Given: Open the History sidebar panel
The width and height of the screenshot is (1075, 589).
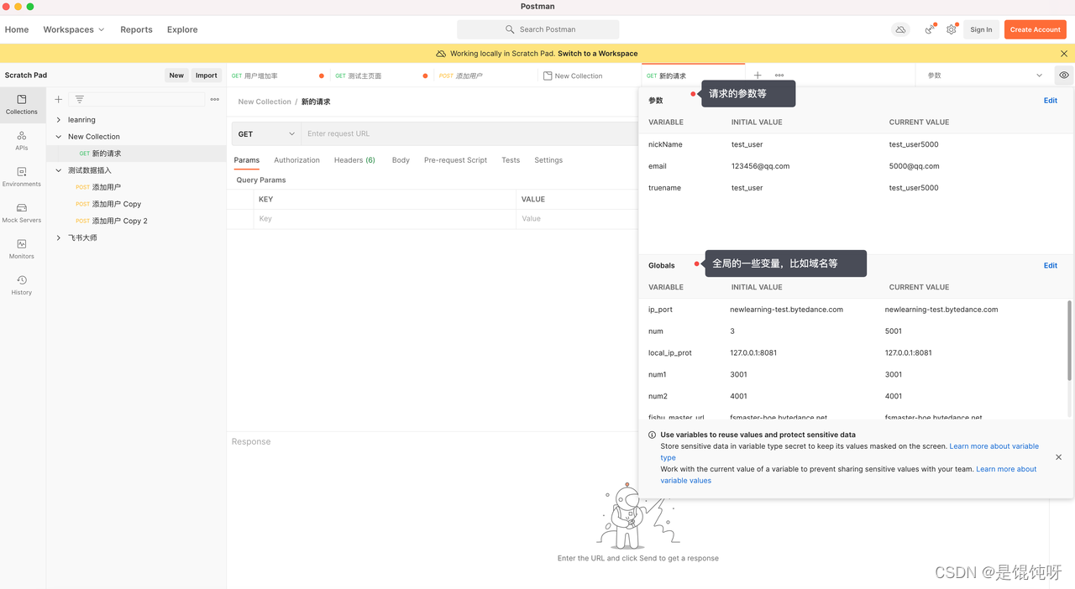Looking at the screenshot, I should (22, 284).
